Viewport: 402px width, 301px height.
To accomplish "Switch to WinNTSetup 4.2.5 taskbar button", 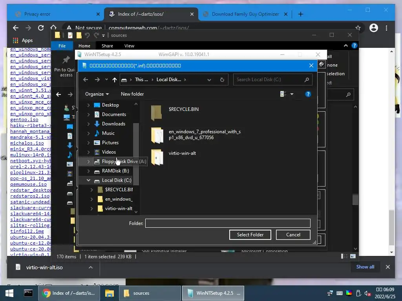I will (213, 293).
